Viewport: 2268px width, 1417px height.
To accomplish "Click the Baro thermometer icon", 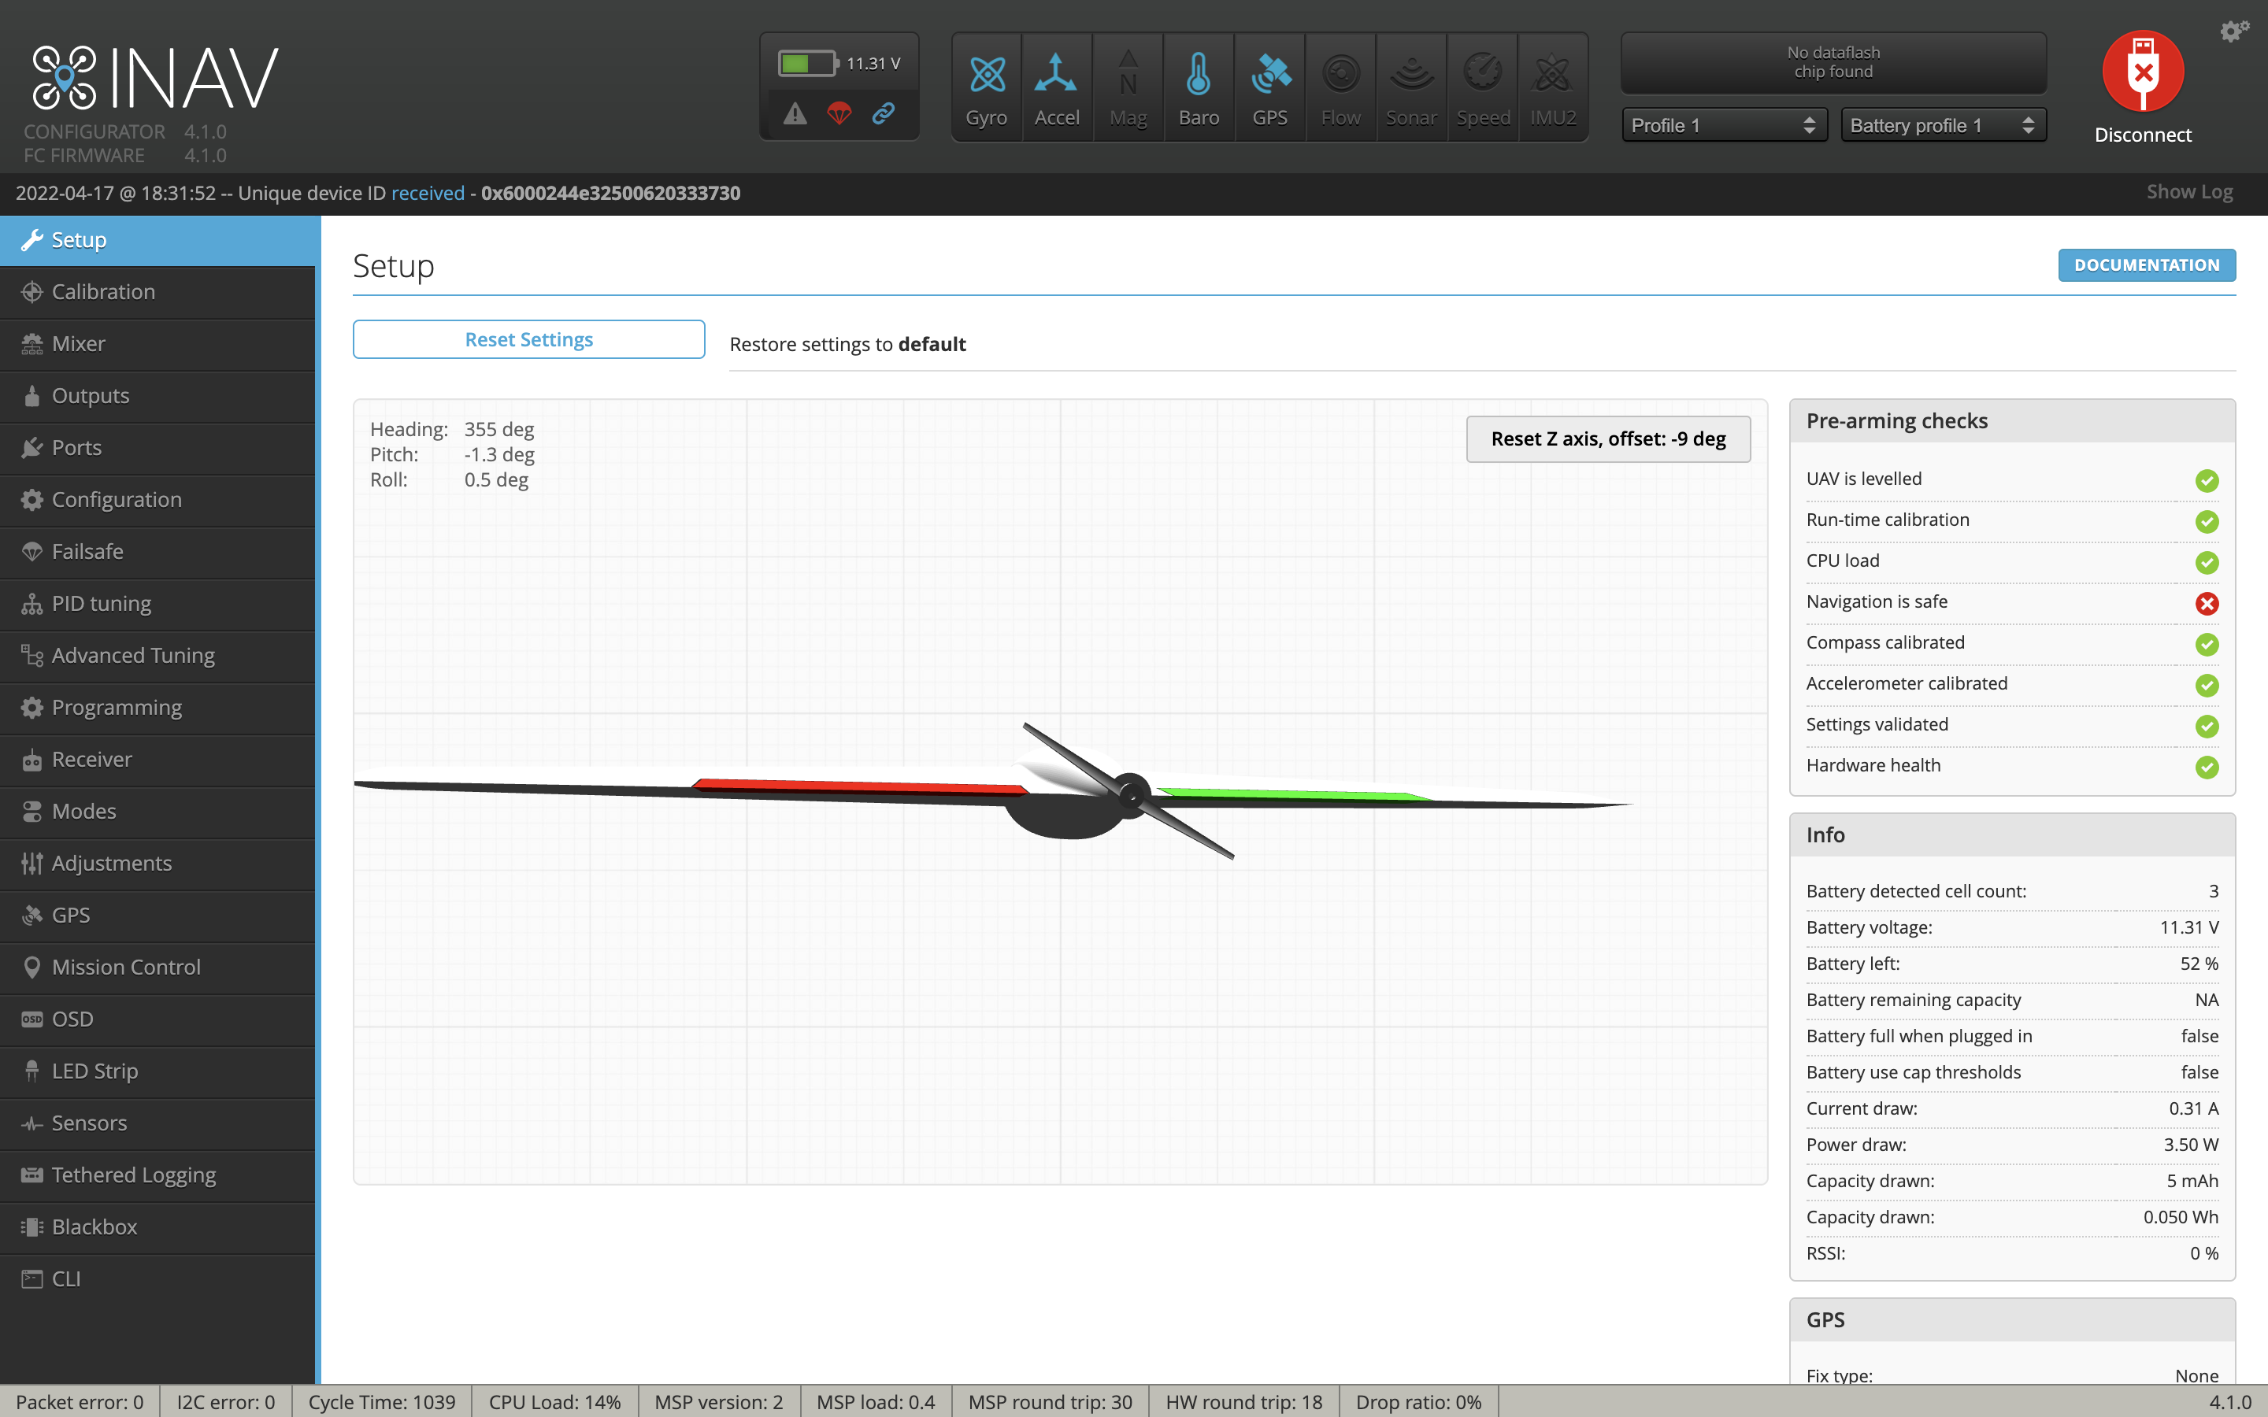I will click(1199, 75).
